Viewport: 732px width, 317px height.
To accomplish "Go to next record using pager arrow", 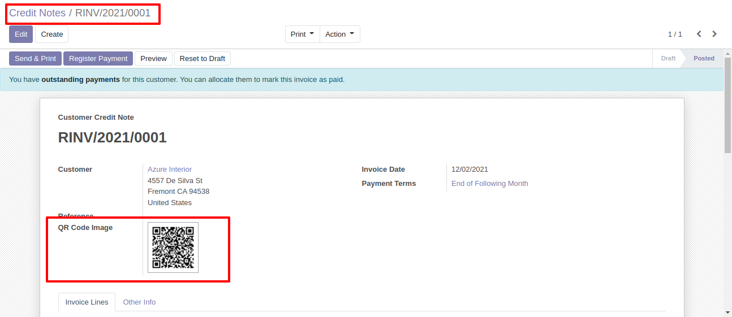I will pos(714,34).
